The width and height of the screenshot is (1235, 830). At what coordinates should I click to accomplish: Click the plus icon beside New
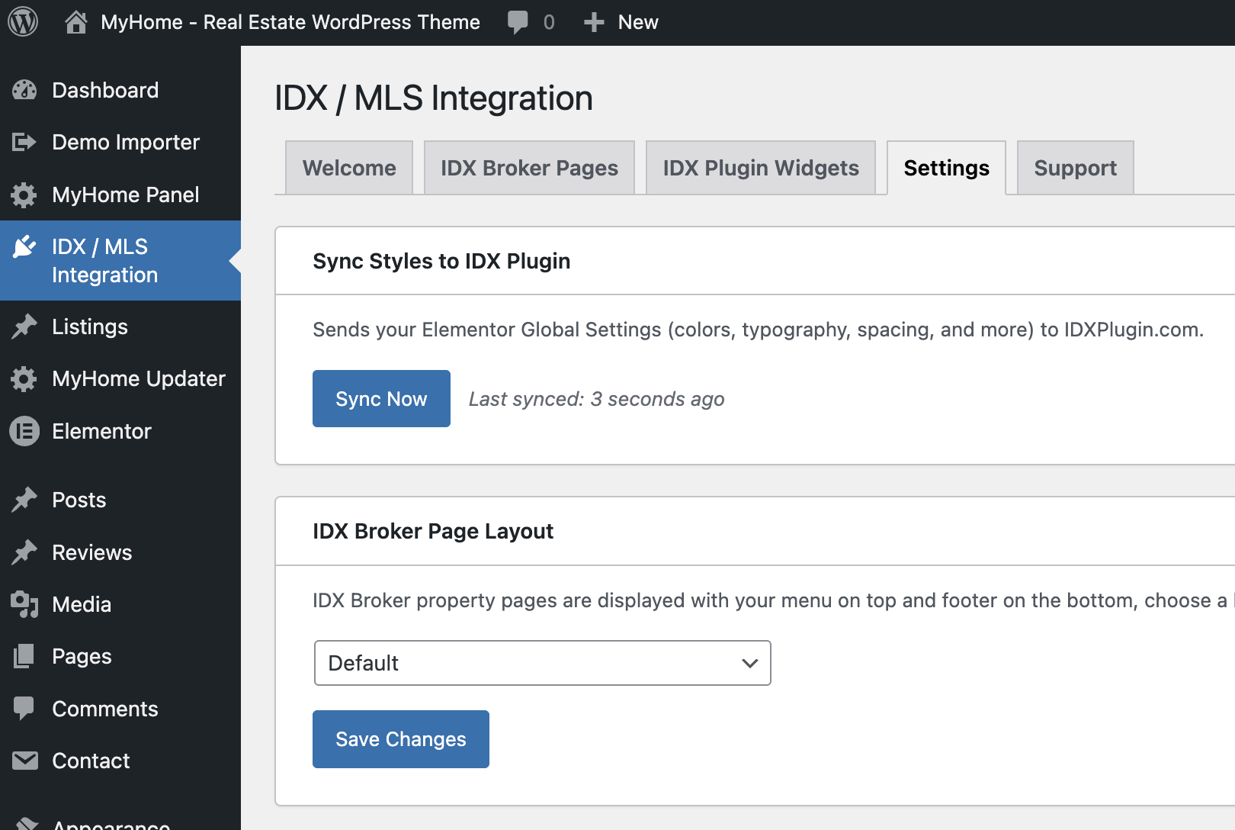tap(594, 22)
